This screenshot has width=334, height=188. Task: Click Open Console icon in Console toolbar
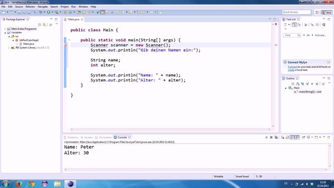(x=316, y=137)
